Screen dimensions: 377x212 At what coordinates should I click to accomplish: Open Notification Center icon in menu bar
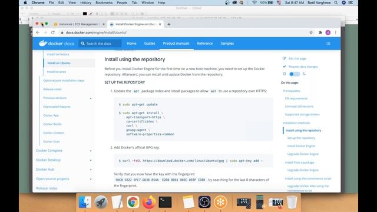coord(351,2)
